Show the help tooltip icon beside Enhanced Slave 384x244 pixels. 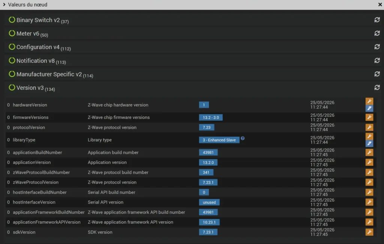coord(243,138)
